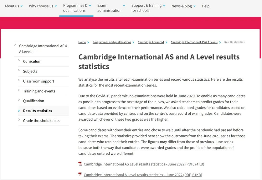Click the blue arrow beside Results statistics
This screenshot has width=262, height=180.
click(19, 111)
